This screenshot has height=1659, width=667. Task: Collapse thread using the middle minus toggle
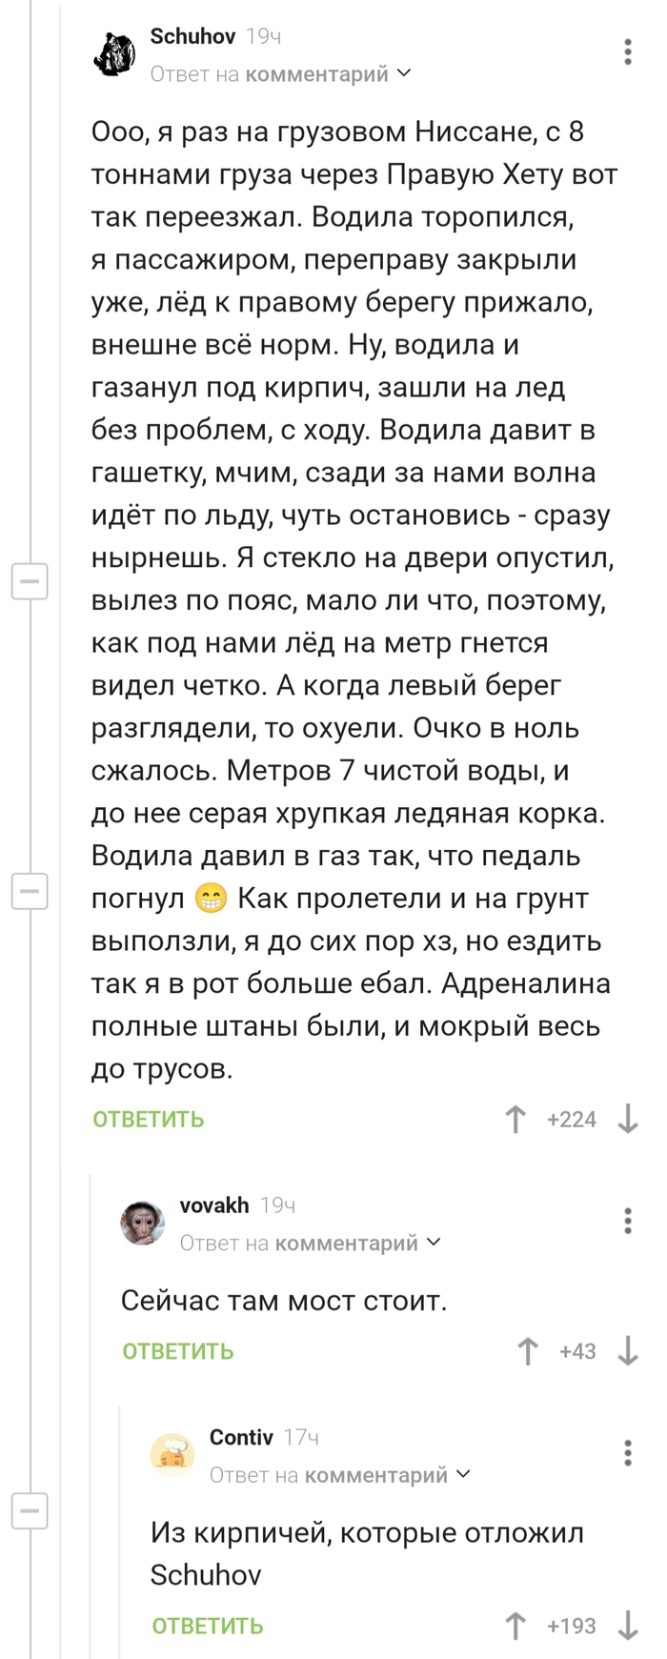(30, 891)
